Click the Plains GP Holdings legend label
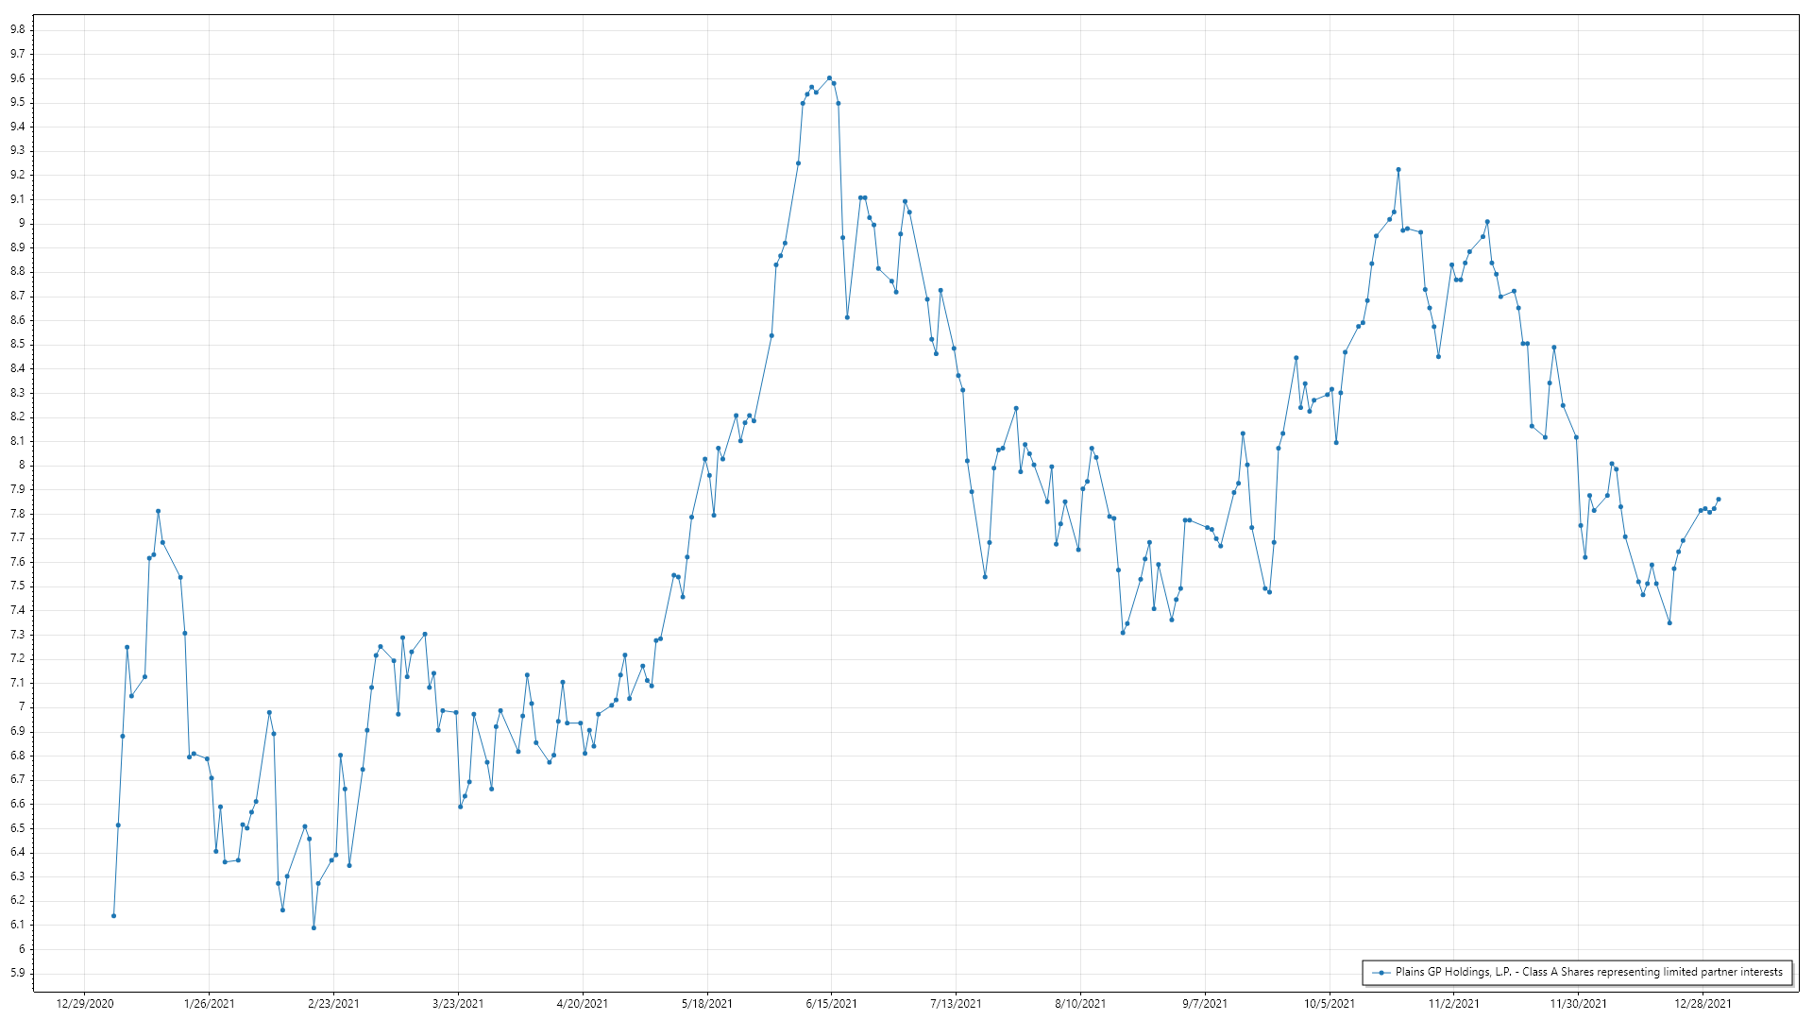 coord(1588,972)
